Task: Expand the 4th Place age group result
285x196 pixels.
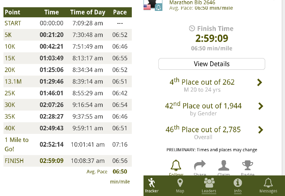Action: pos(260,83)
